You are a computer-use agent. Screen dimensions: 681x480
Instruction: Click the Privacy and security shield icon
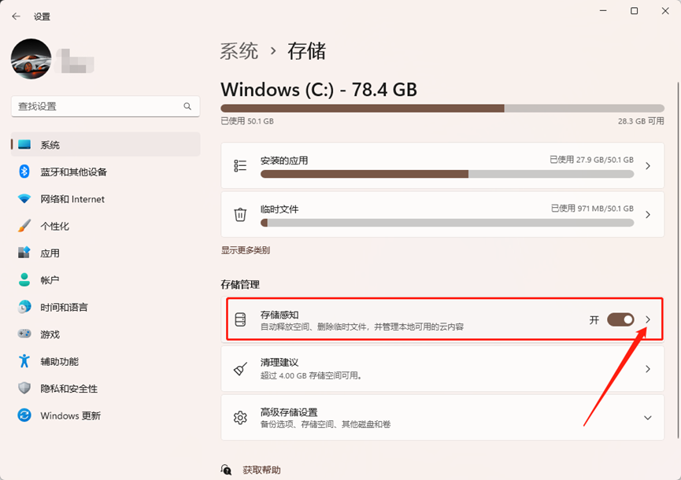click(x=24, y=389)
